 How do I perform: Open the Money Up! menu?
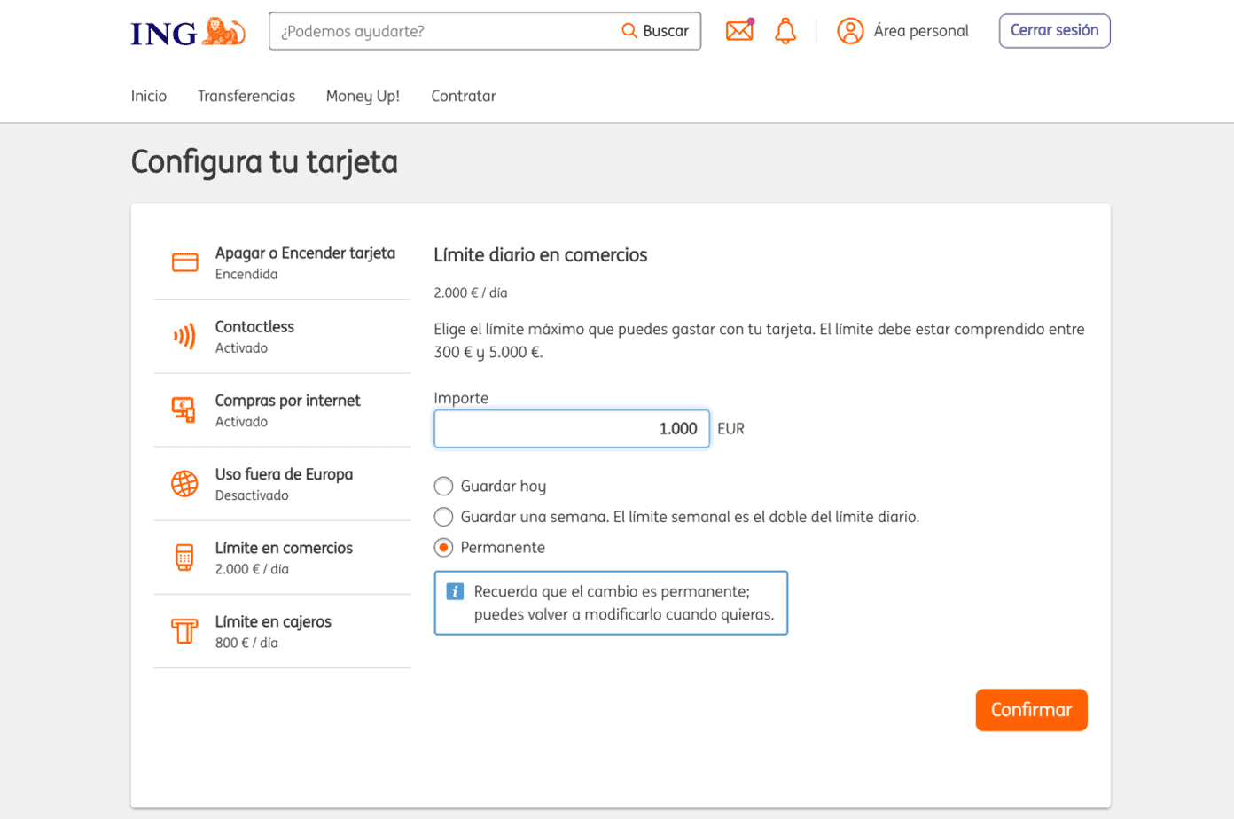point(363,96)
